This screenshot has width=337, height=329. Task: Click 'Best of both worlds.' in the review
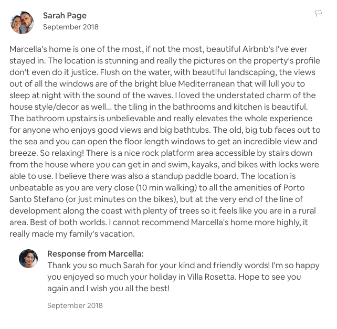[x=69, y=222]
